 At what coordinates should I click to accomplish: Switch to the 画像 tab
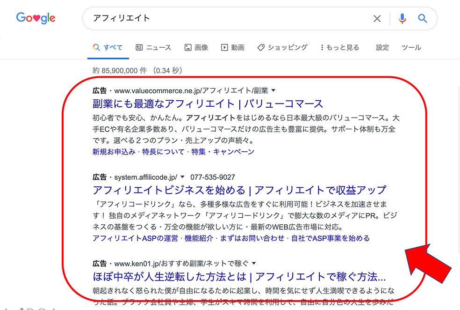click(196, 47)
